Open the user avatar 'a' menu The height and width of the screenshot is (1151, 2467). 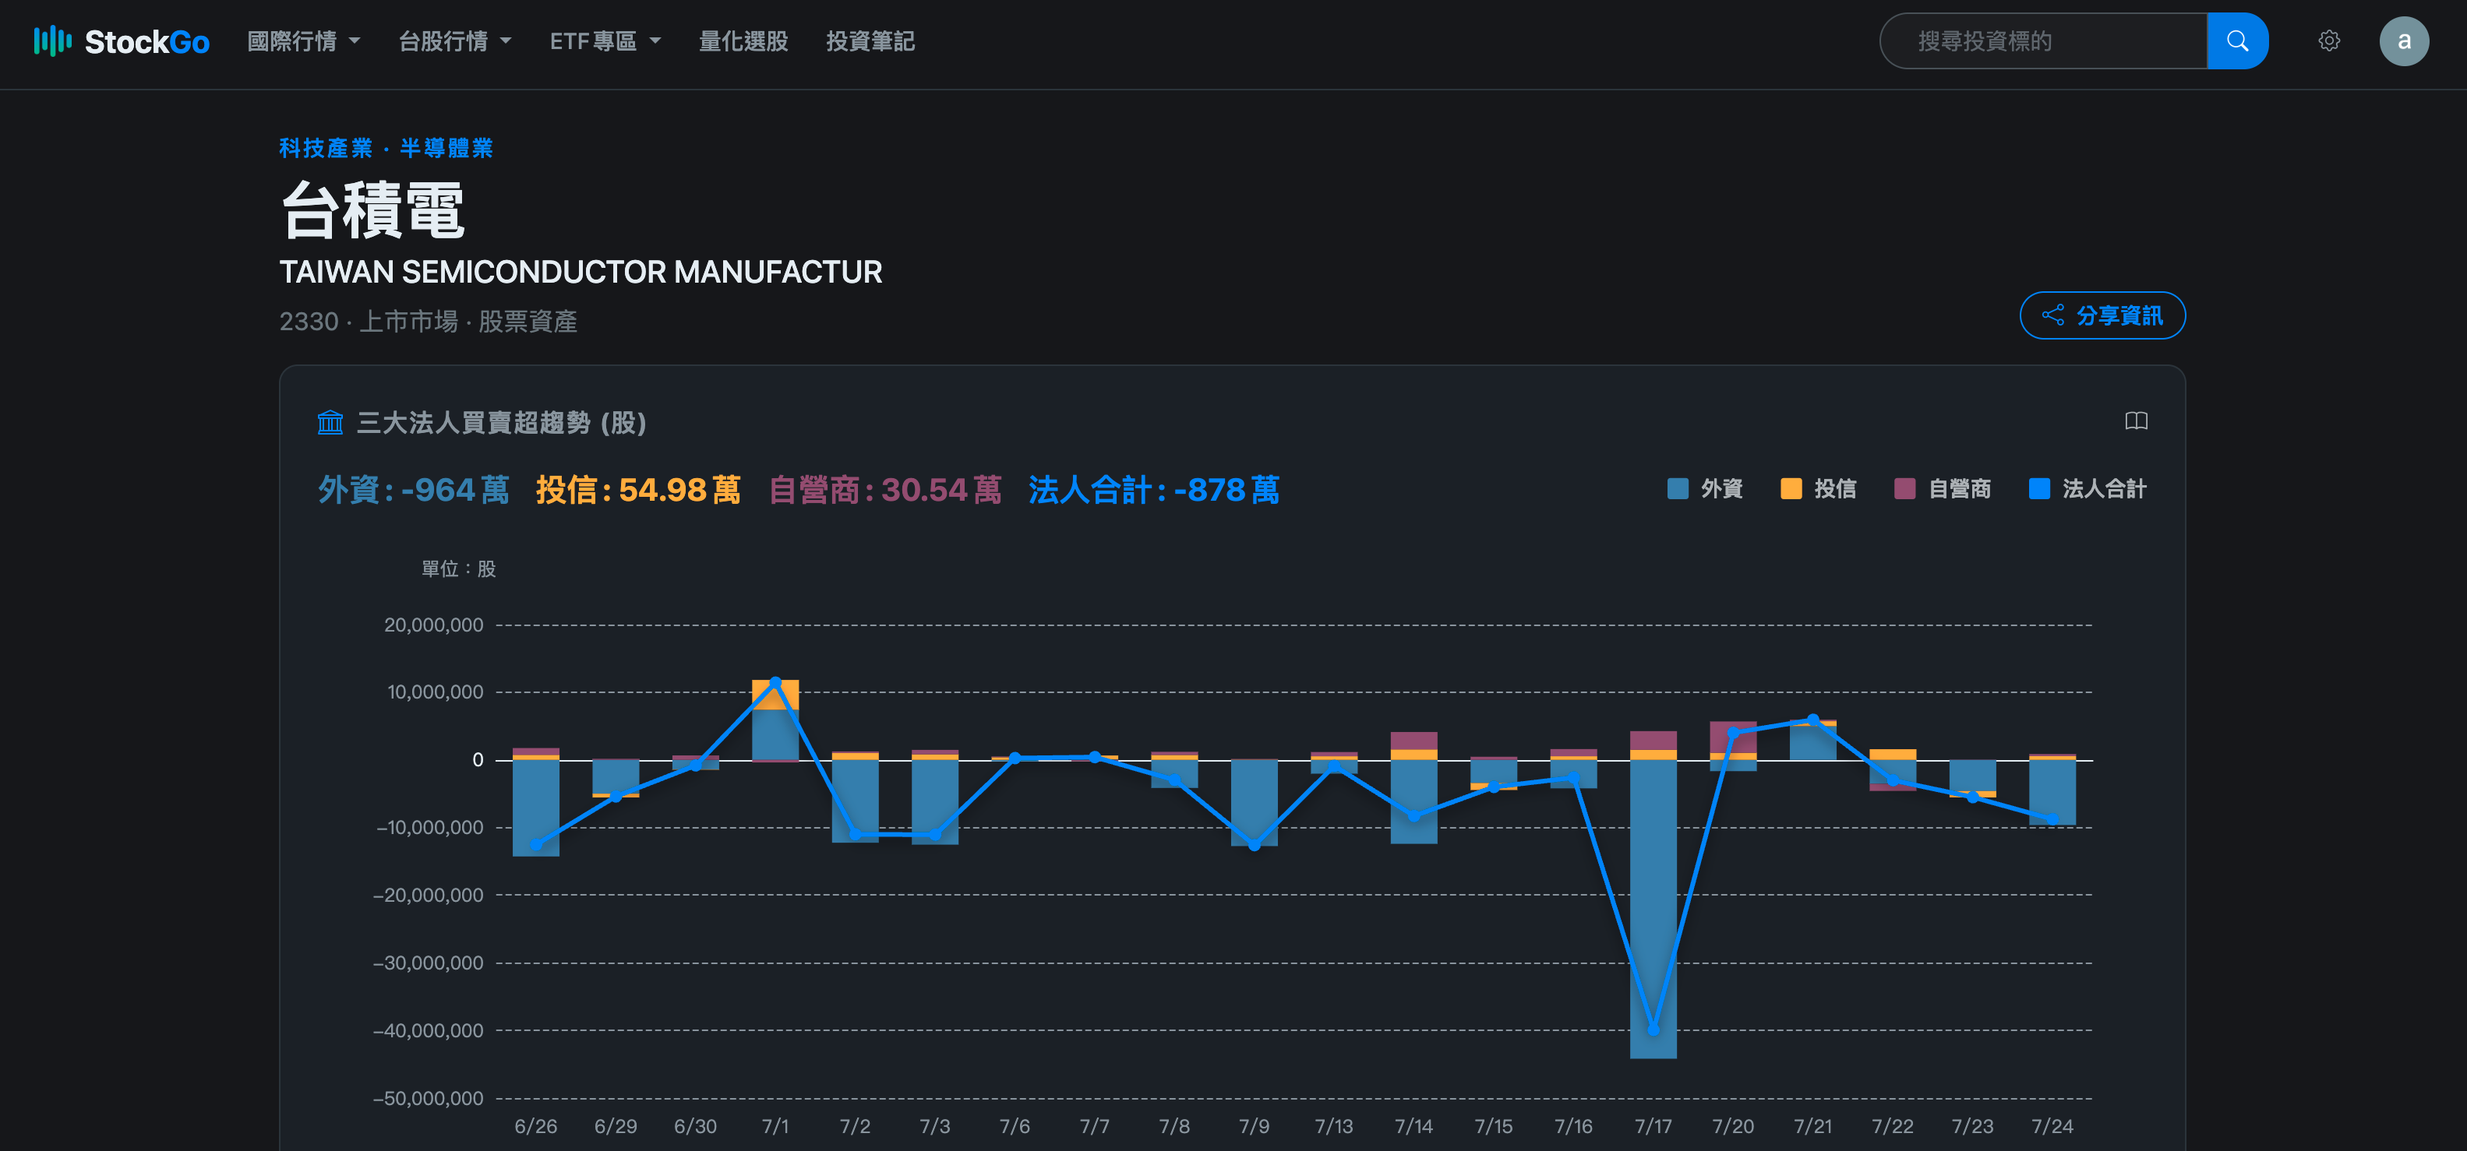(x=2404, y=41)
